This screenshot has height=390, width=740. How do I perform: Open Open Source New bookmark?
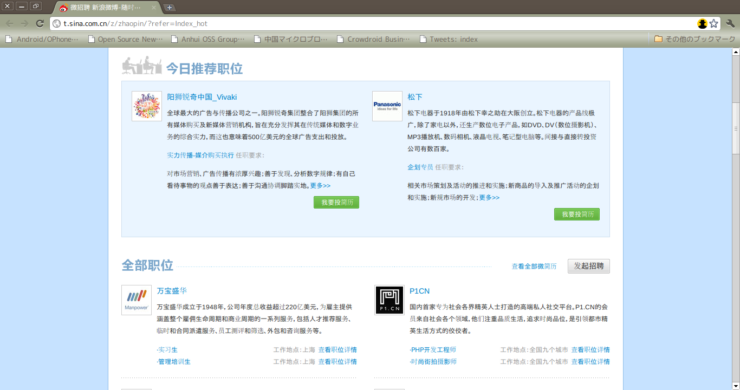[x=125, y=39]
